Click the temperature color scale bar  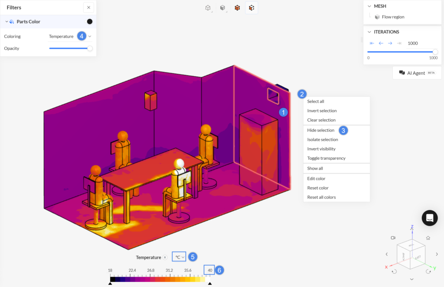coord(160,279)
